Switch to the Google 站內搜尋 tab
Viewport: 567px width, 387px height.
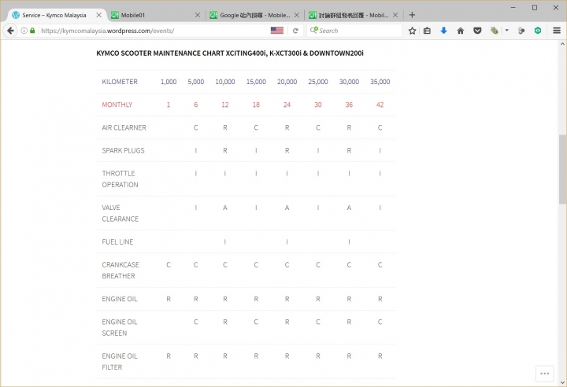coord(254,15)
